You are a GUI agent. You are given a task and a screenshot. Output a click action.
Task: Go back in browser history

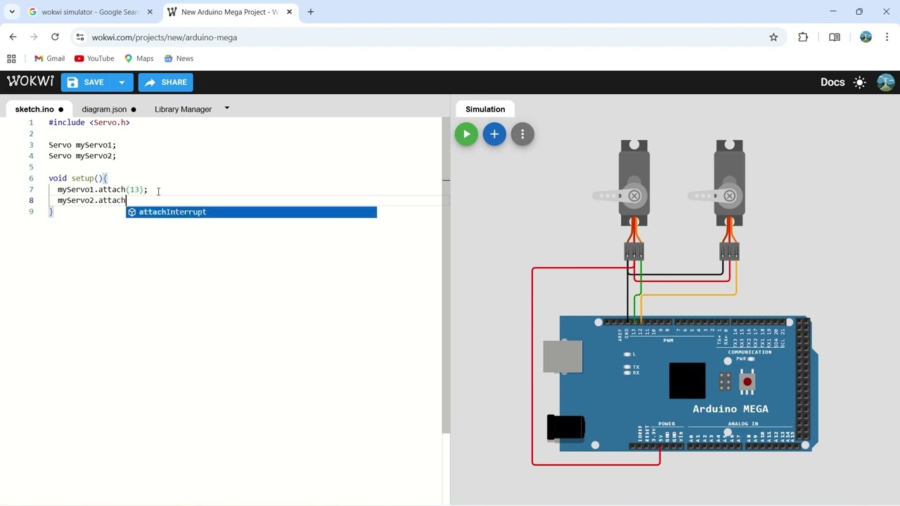(x=13, y=37)
